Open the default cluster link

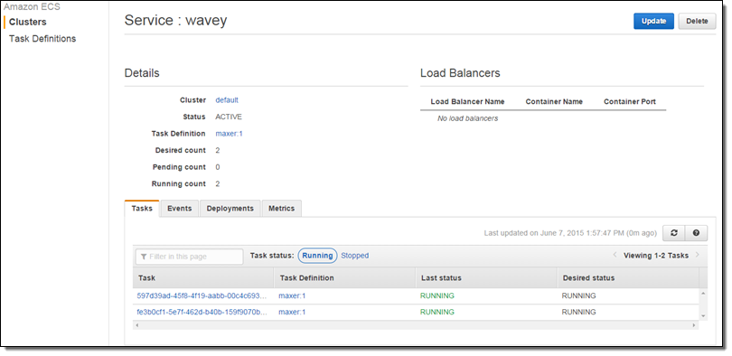227,100
